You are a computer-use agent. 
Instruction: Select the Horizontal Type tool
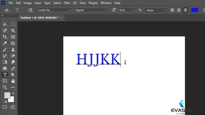tap(5, 75)
